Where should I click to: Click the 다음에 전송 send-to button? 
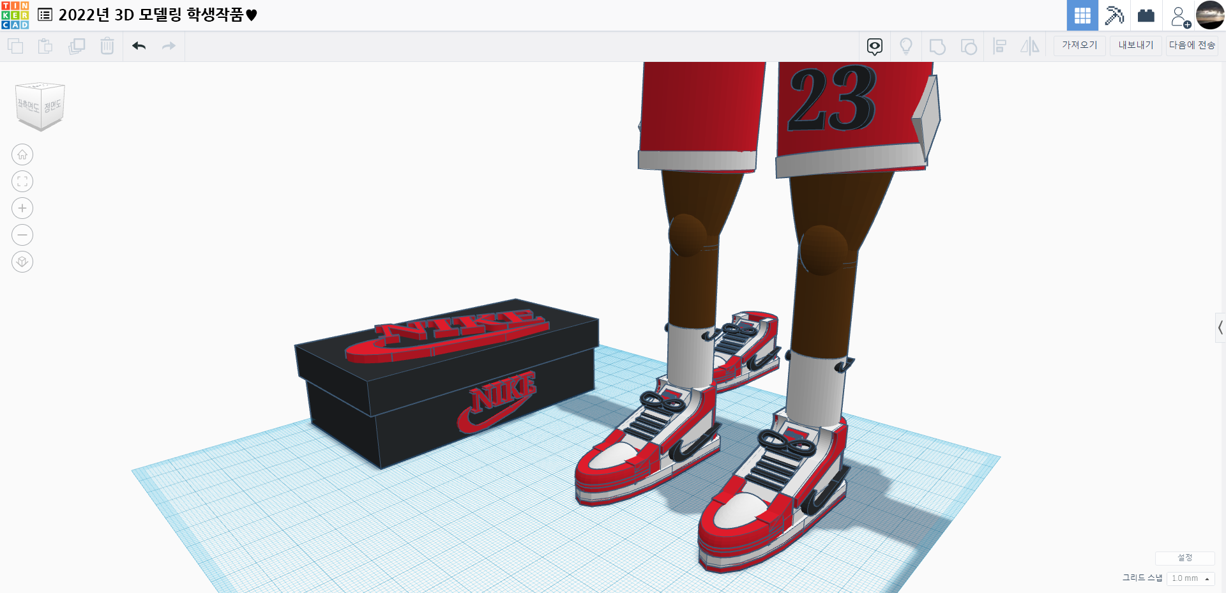click(1192, 45)
